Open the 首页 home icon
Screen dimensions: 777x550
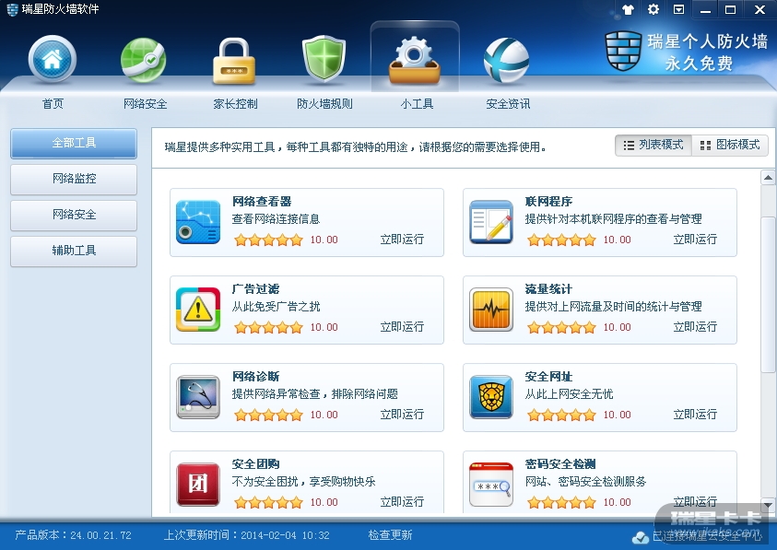(52, 59)
